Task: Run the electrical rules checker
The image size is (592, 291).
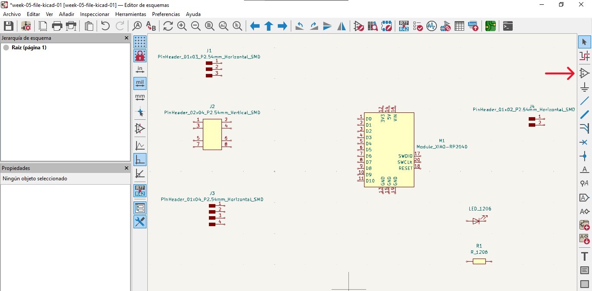Action: [x=418, y=26]
